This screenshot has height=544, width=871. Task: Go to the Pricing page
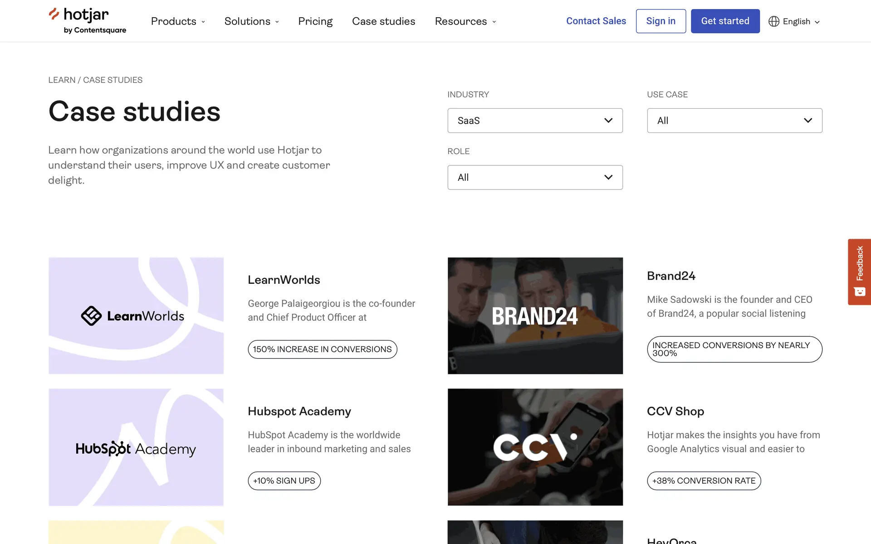(315, 21)
